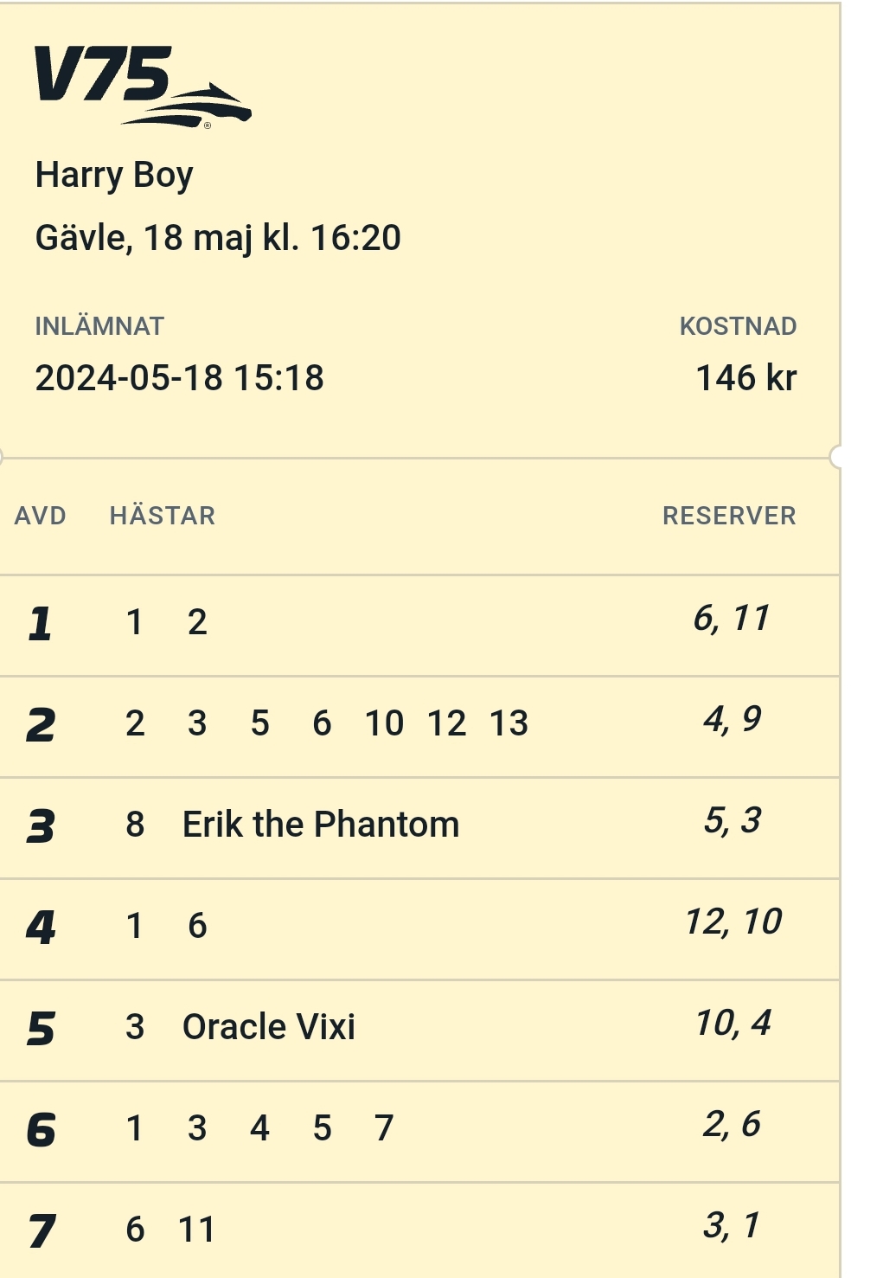Select horse 13 in race 2

tap(509, 723)
